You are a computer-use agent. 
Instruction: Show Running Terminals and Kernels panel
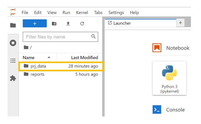(13, 43)
